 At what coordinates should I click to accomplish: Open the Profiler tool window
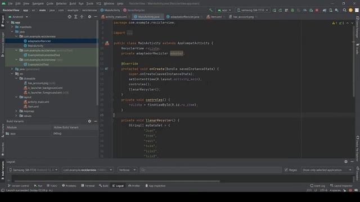(x=134, y=186)
